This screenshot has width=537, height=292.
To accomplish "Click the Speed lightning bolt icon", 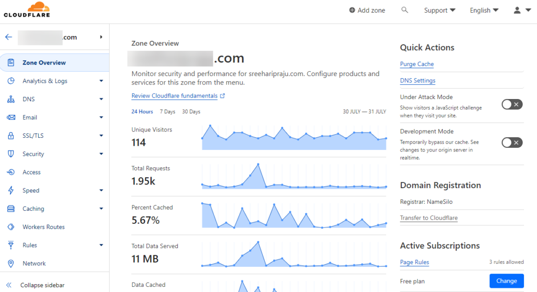I will click(x=11, y=190).
